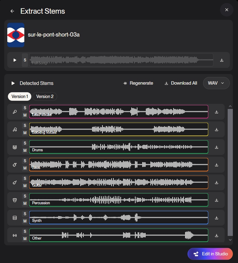Click the Drums waveform
The width and height of the screenshot is (238, 263).
tap(119, 147)
